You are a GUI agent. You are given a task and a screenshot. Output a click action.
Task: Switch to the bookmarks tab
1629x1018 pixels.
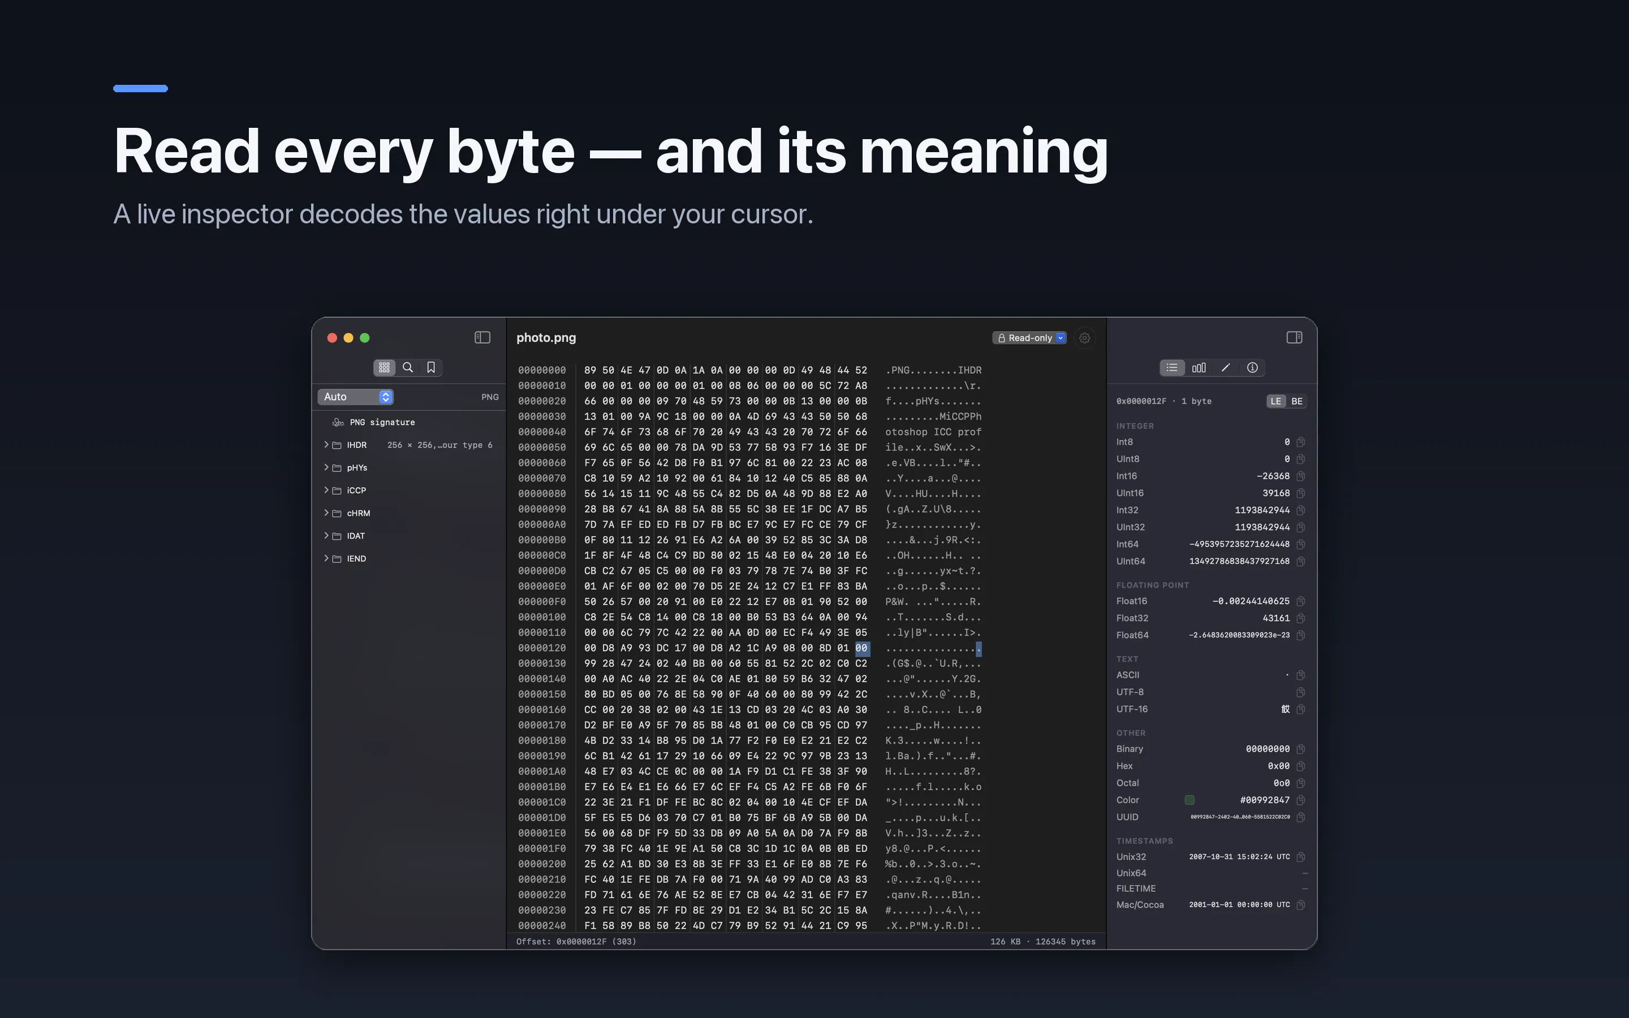(x=431, y=368)
